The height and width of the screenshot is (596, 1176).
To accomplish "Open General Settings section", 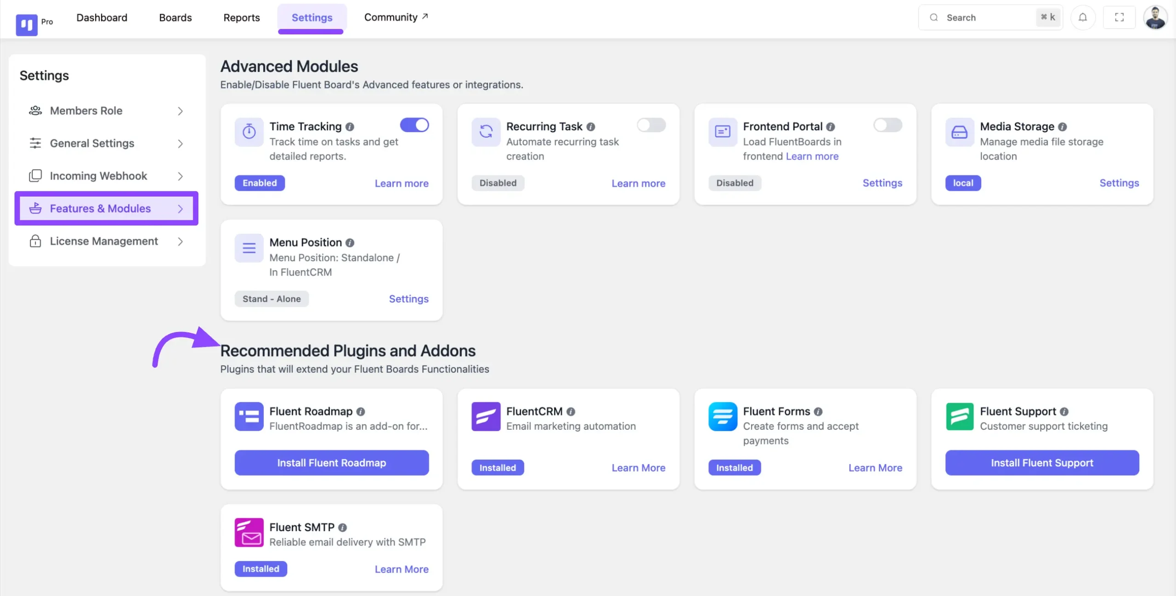I will coord(107,143).
